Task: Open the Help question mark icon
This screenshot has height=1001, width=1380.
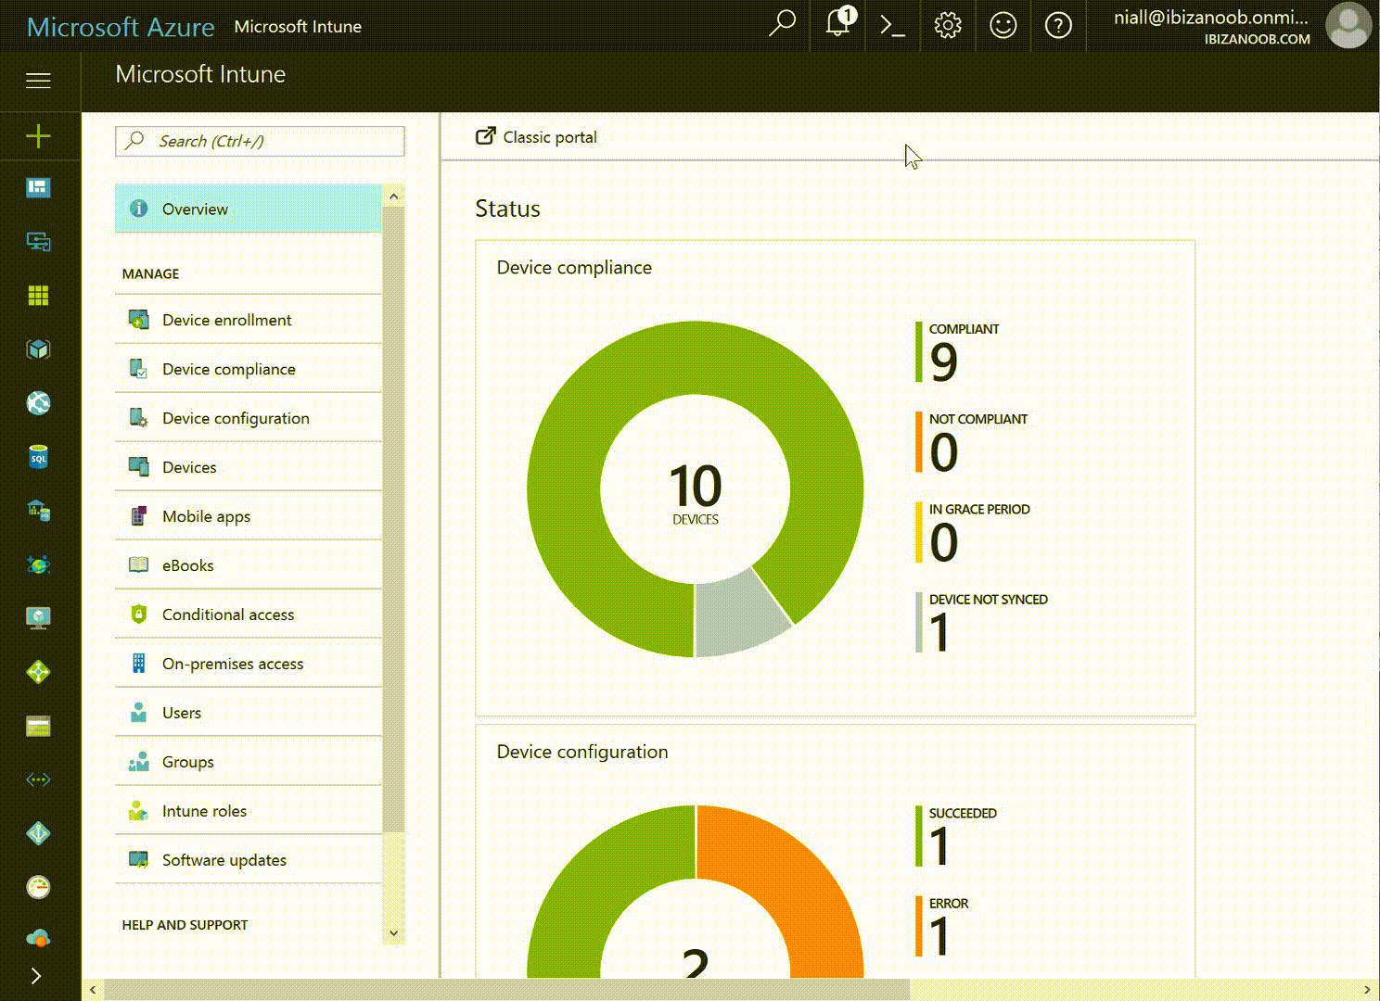Action: 1058,25
